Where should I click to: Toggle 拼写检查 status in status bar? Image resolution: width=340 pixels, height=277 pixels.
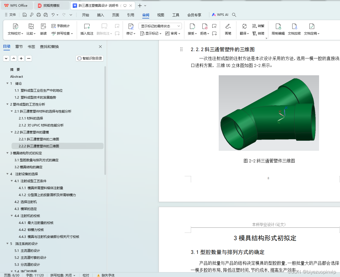(63, 275)
